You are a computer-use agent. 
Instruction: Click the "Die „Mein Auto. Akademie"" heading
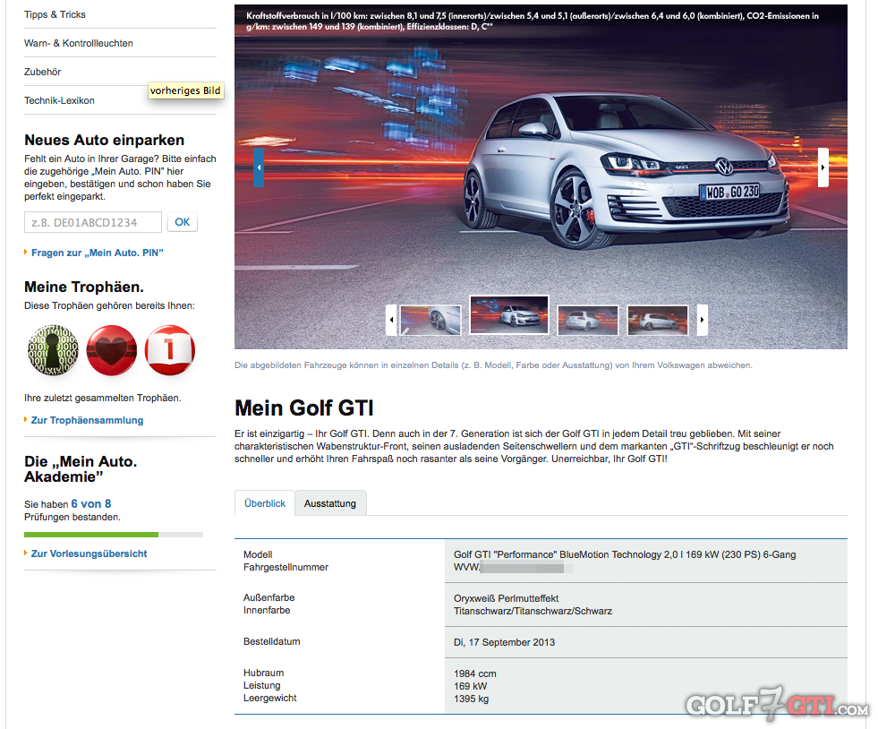pyautogui.click(x=81, y=469)
